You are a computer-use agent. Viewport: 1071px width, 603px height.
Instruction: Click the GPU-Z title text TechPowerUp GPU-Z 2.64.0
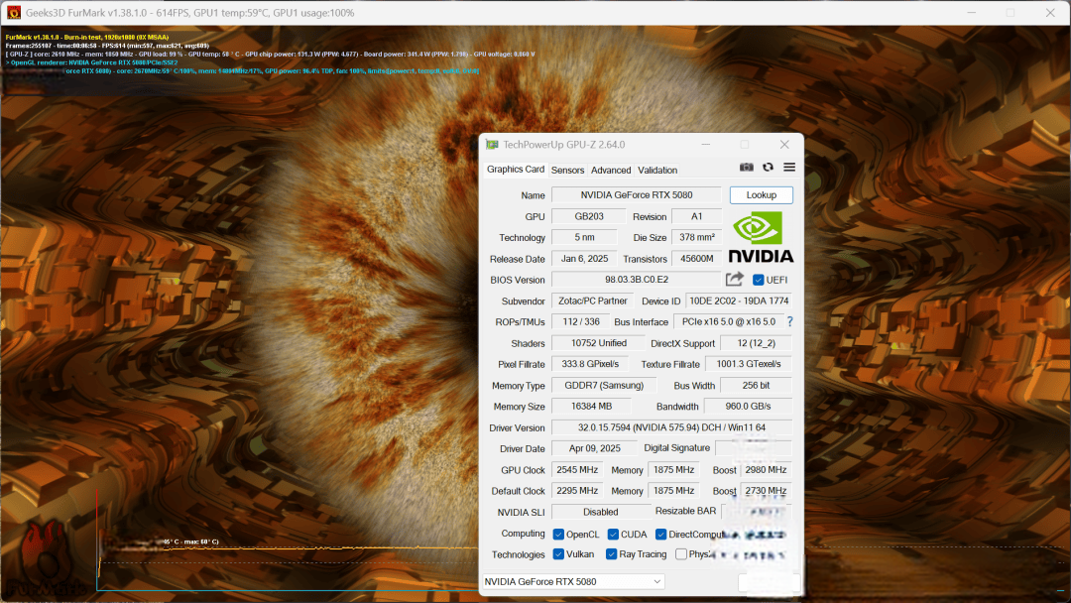coord(564,145)
